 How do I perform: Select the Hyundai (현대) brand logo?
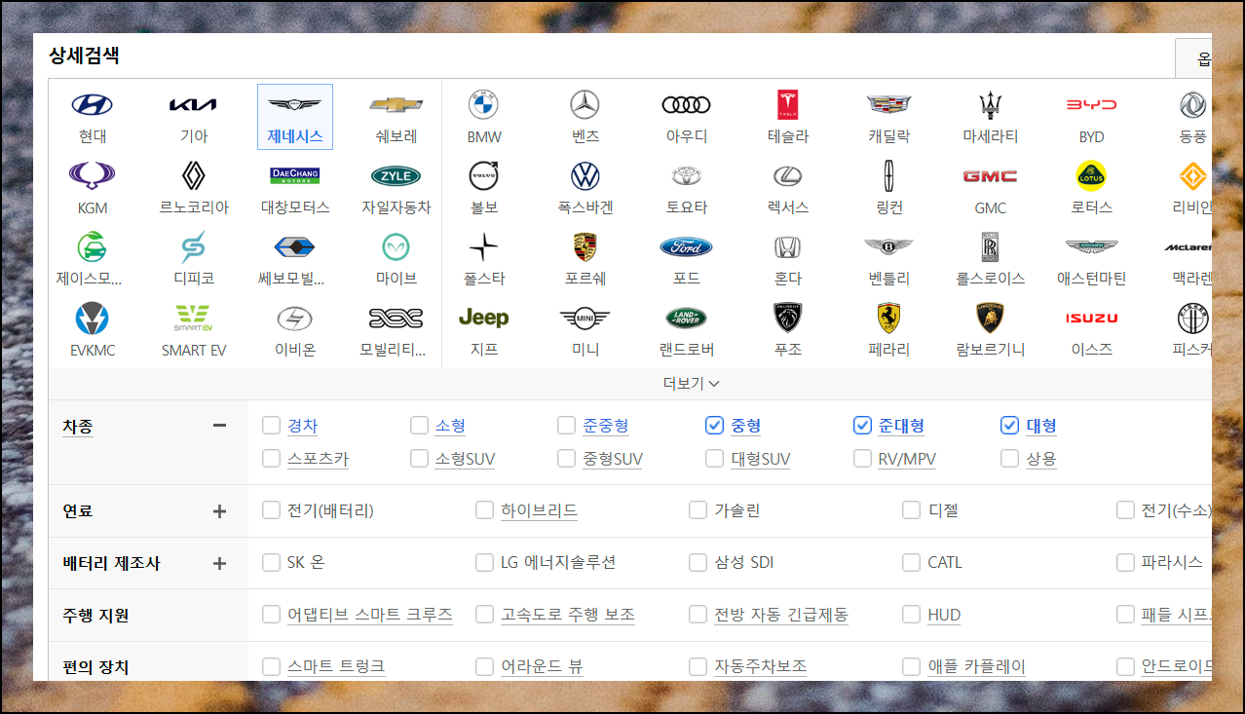(x=93, y=105)
